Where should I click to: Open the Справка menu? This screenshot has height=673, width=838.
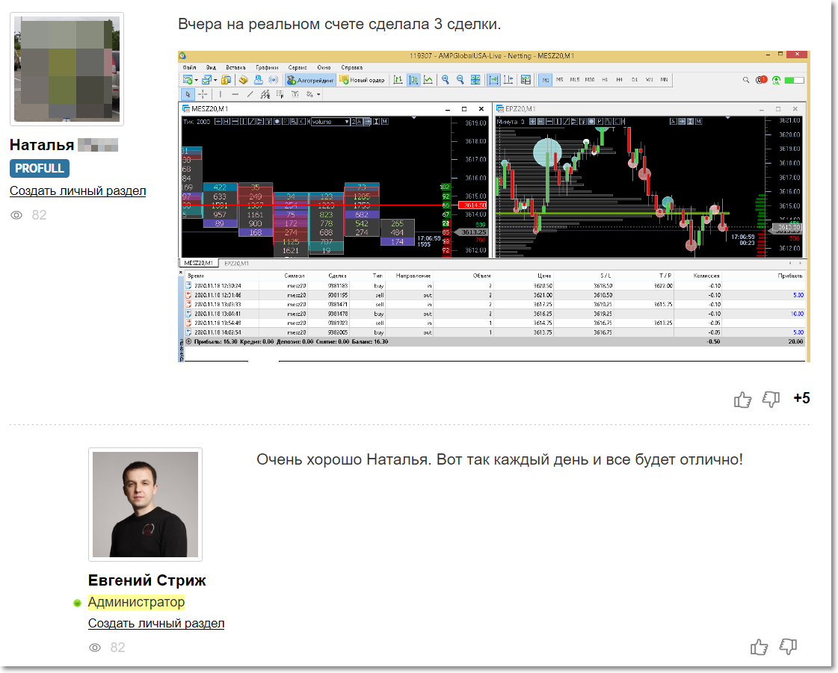coord(351,67)
